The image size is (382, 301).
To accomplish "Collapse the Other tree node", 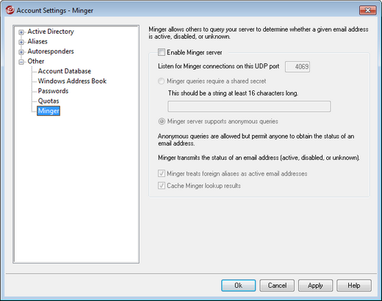I will (21, 62).
